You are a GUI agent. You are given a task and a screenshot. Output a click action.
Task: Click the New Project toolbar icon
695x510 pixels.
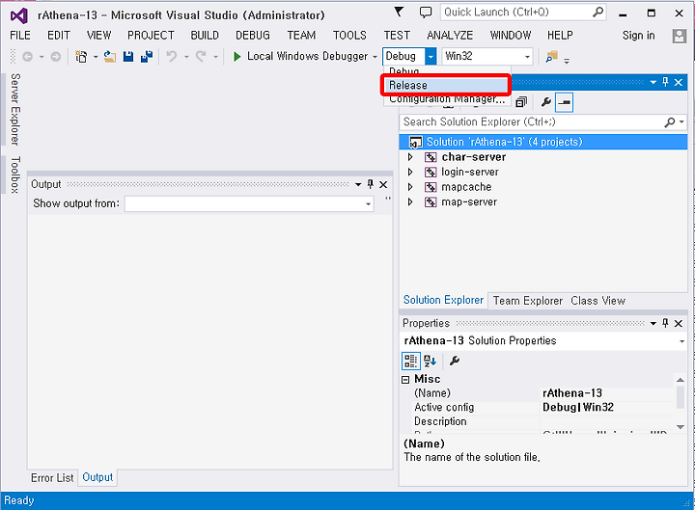pos(81,57)
